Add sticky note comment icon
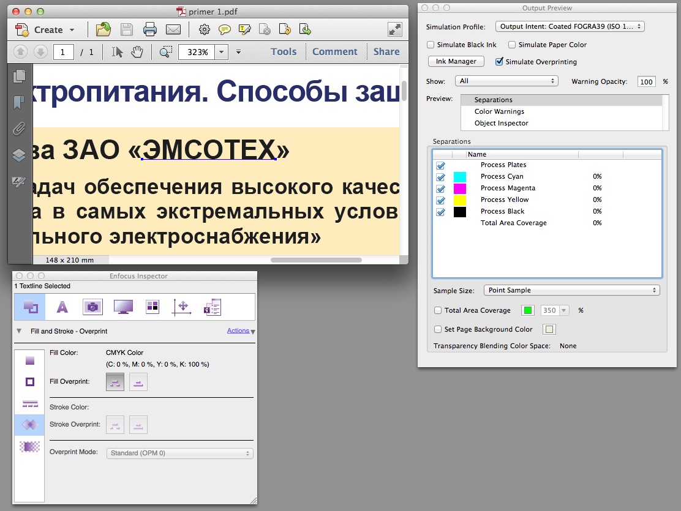Screen dimensions: 681x511 [x=225, y=29]
